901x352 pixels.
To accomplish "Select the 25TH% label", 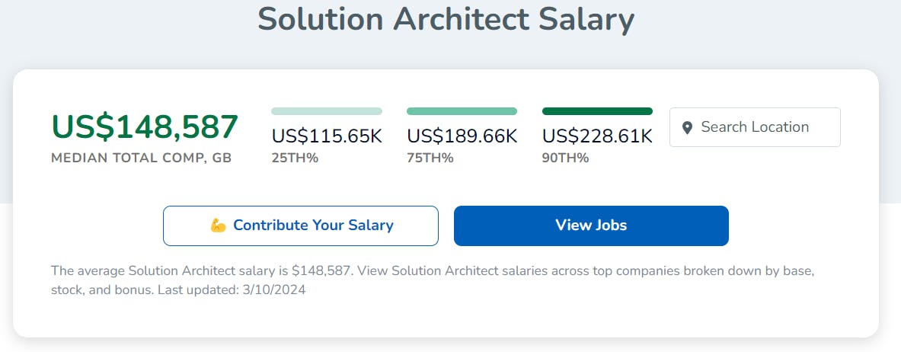I will [x=295, y=158].
